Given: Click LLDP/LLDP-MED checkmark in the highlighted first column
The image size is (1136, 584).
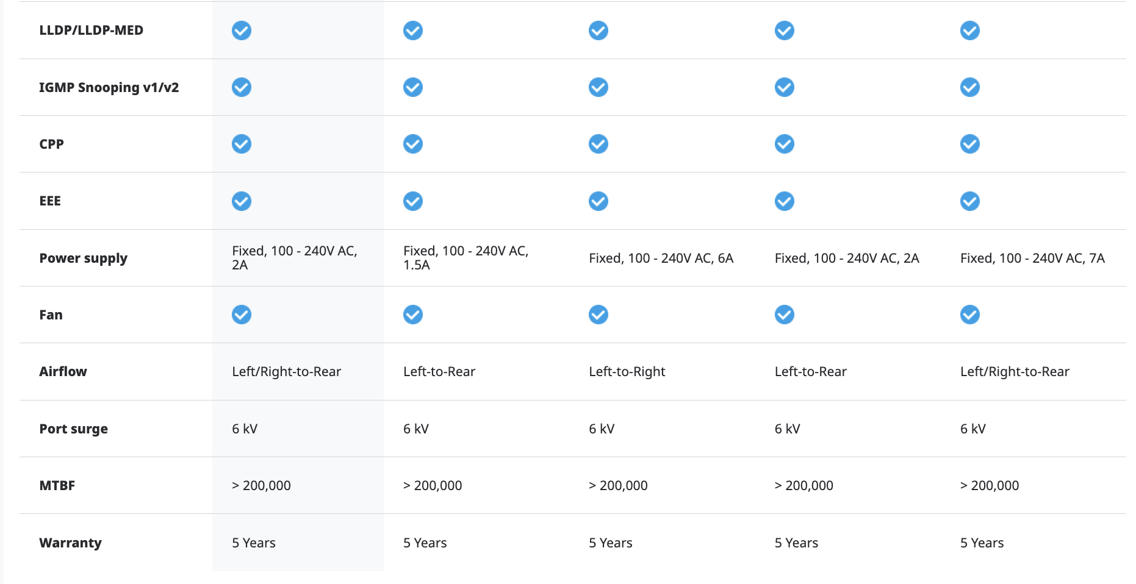Looking at the screenshot, I should coord(242,30).
